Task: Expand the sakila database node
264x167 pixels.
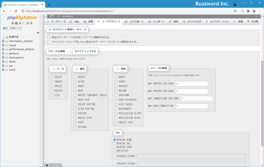Action: pyautogui.click(x=3, y=61)
